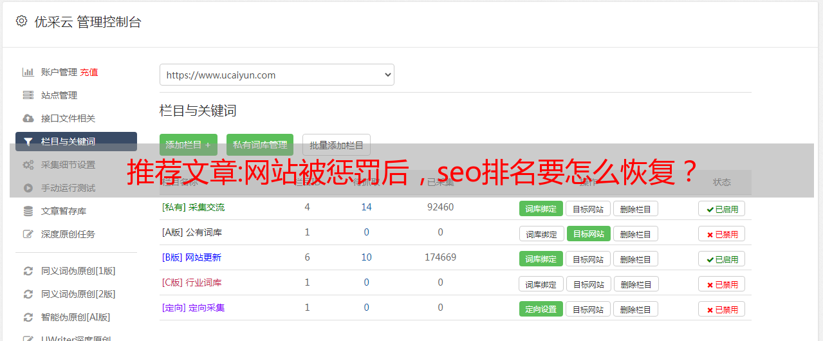Click 目标网站 in 采集交流 row
This screenshot has height=341, width=823.
coord(588,208)
